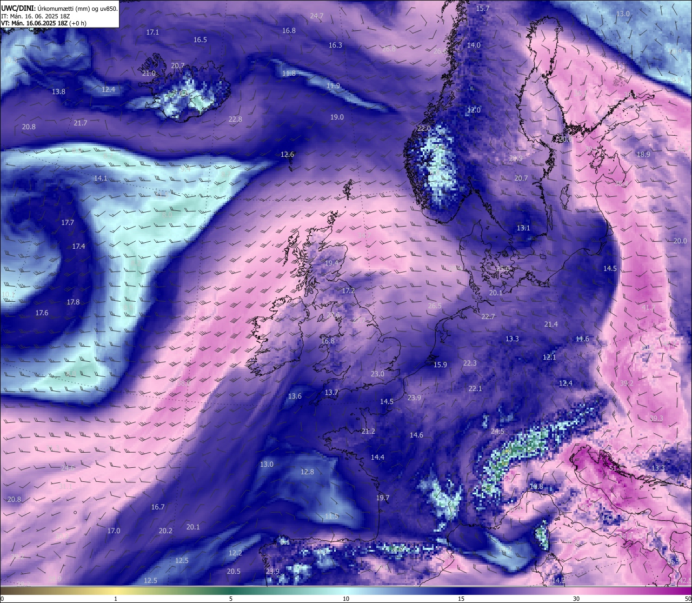Click the 18.9 value east of Finland
The width and height of the screenshot is (692, 603).
[643, 154]
